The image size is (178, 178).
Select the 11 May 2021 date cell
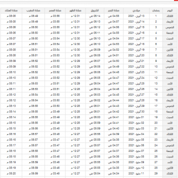(x=136, y=174)
